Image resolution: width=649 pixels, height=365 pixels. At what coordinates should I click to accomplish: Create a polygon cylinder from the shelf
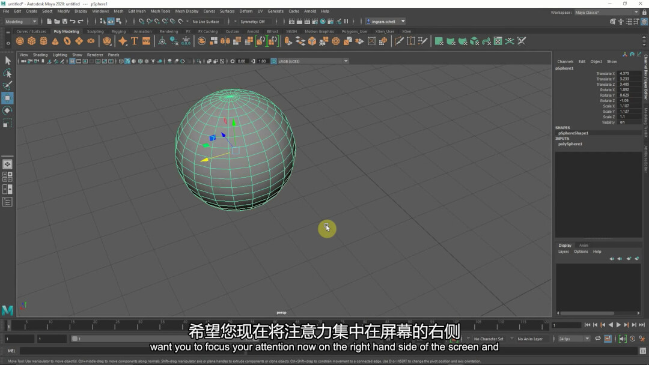click(43, 41)
